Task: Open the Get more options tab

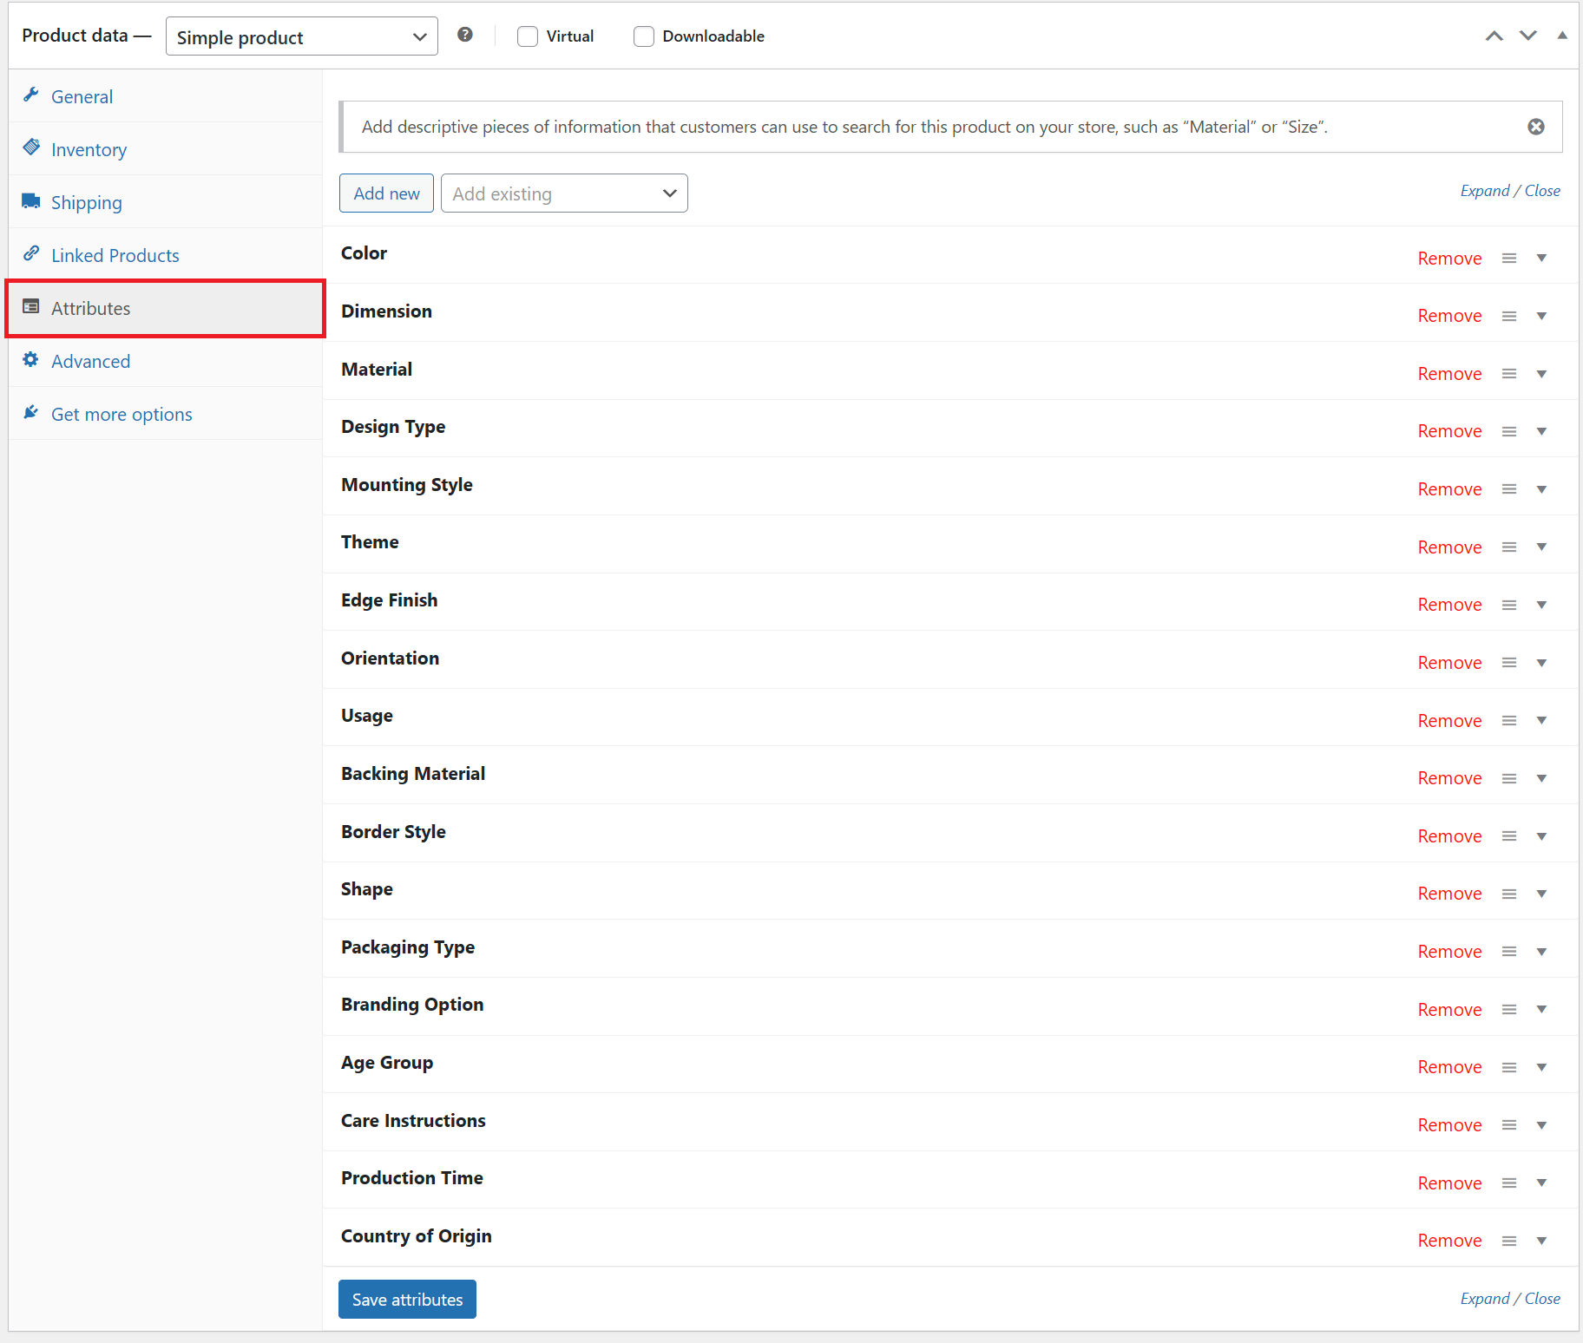Action: point(165,414)
